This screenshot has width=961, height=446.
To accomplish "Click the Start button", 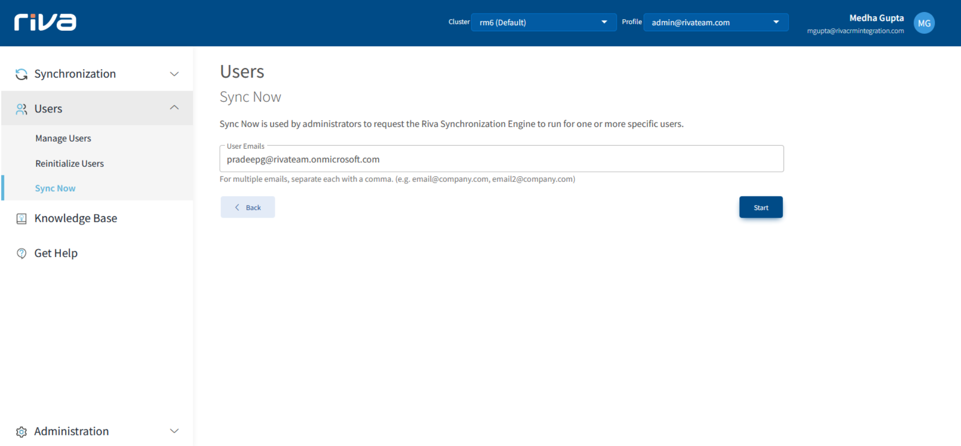I will click(761, 207).
